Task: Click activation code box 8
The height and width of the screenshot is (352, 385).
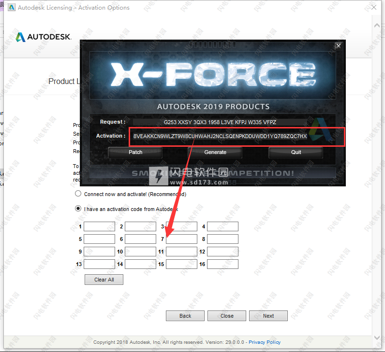Action: point(222,239)
